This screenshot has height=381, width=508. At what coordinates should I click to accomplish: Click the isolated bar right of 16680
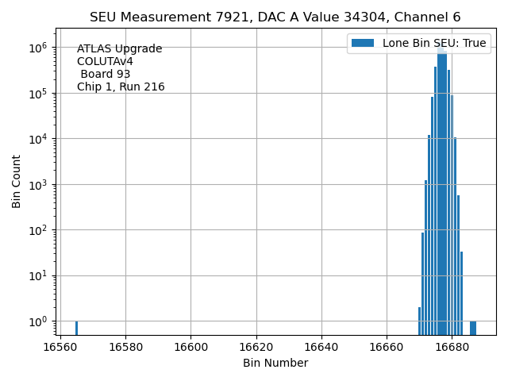[x=473, y=328]
